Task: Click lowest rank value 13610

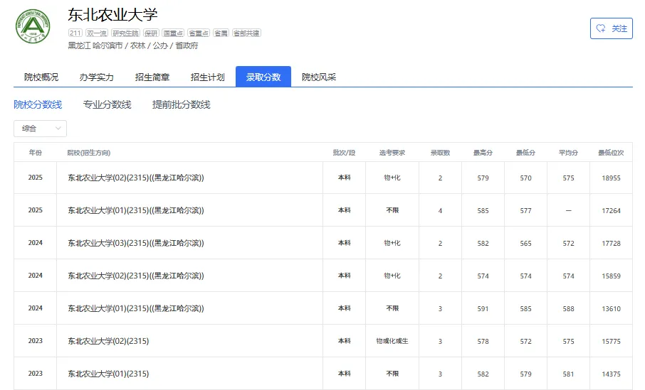Action: point(611,309)
